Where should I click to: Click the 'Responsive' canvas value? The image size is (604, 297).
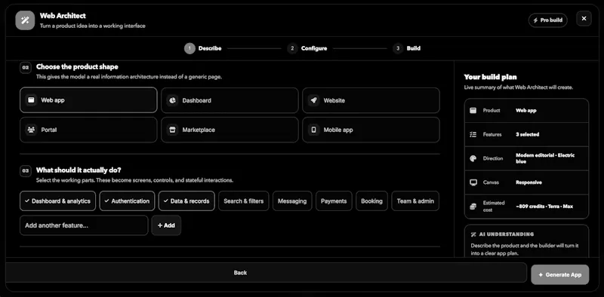(529, 182)
